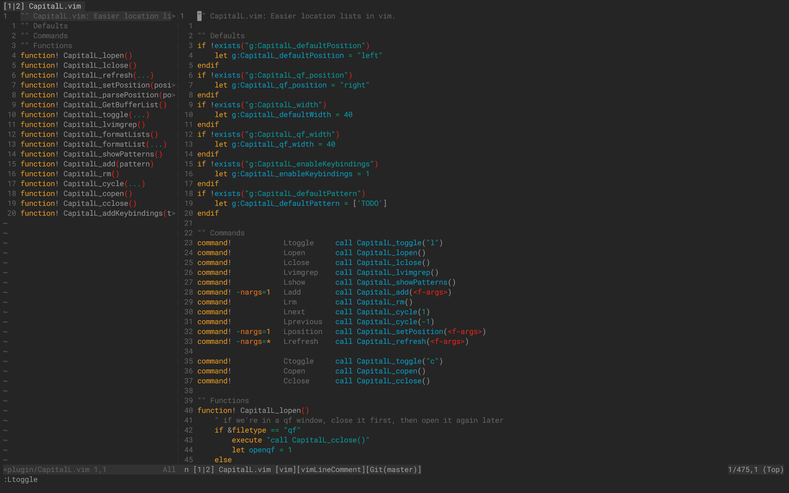Select 'function! CapitalL_toggle(...)' list entry

[85, 114]
